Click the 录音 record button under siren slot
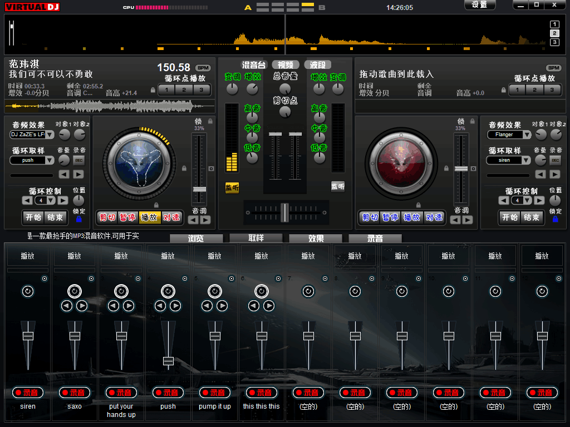The width and height of the screenshot is (570, 427). pos(28,393)
